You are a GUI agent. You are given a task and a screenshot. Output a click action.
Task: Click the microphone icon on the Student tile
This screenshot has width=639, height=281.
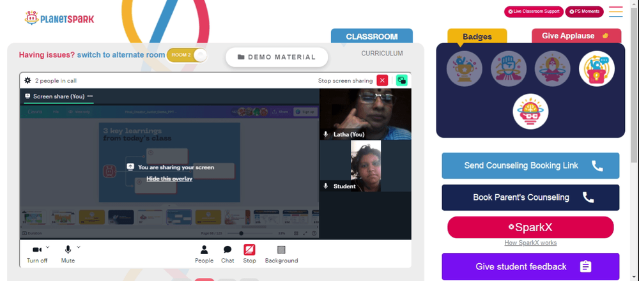pyautogui.click(x=326, y=186)
